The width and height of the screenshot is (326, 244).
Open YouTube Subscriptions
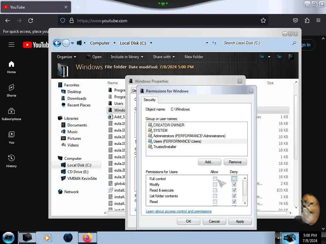(11, 114)
